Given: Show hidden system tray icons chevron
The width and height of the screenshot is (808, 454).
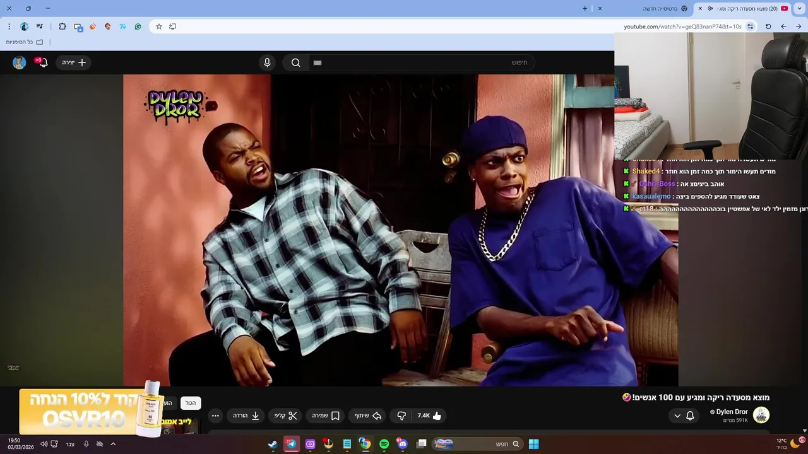Looking at the screenshot, I should click(113, 444).
